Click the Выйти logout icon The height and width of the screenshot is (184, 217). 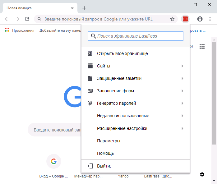(x=90, y=166)
